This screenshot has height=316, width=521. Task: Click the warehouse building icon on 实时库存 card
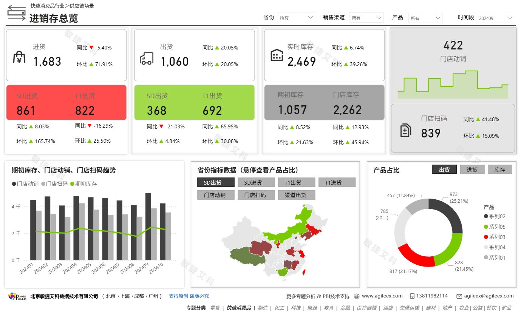pyautogui.click(x=277, y=55)
